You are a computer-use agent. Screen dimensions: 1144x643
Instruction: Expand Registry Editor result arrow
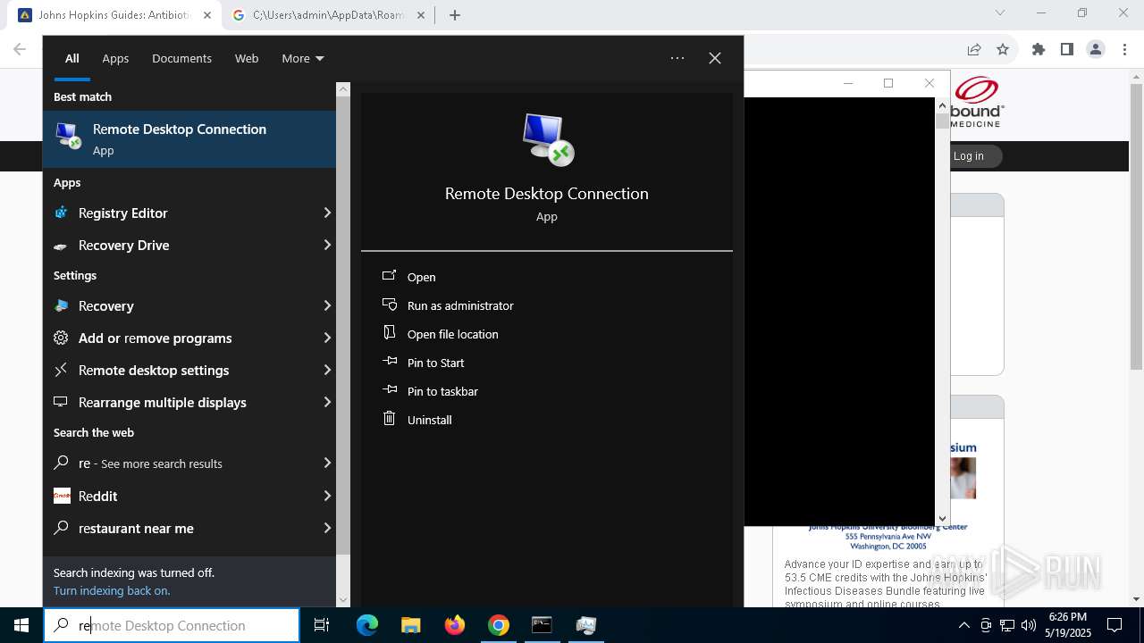click(327, 213)
